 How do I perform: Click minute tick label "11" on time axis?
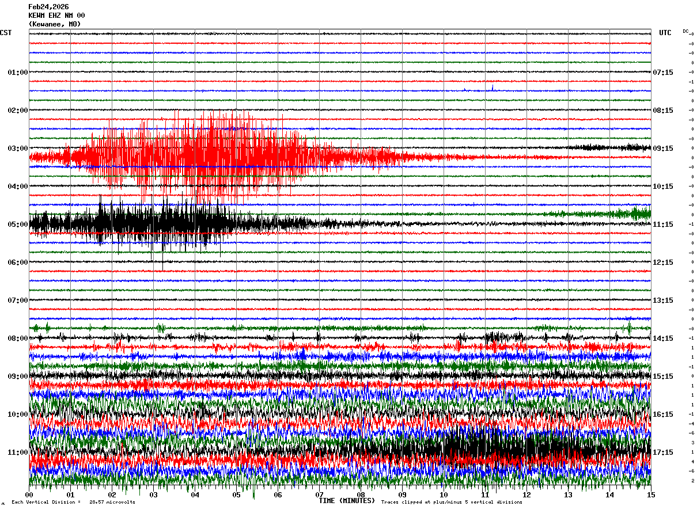[x=486, y=495]
